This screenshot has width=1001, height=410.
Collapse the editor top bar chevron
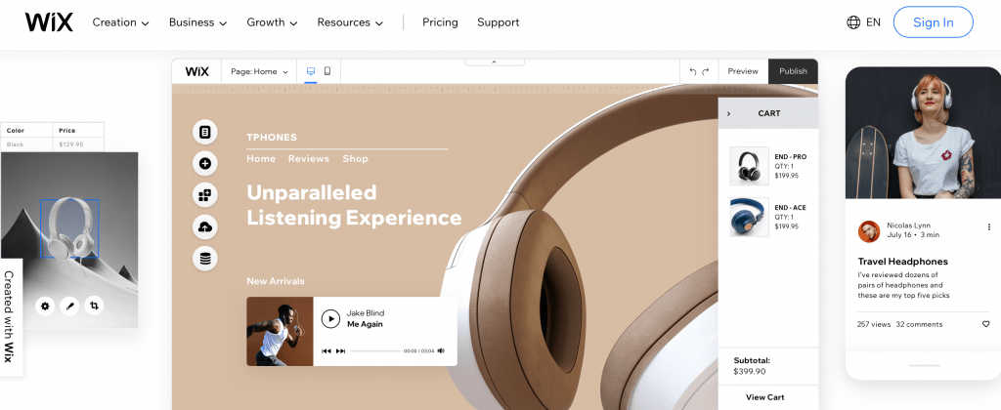coord(494,61)
